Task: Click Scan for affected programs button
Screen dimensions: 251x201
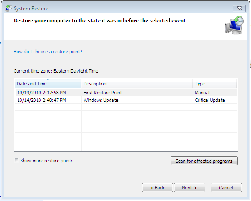Action: click(204, 161)
